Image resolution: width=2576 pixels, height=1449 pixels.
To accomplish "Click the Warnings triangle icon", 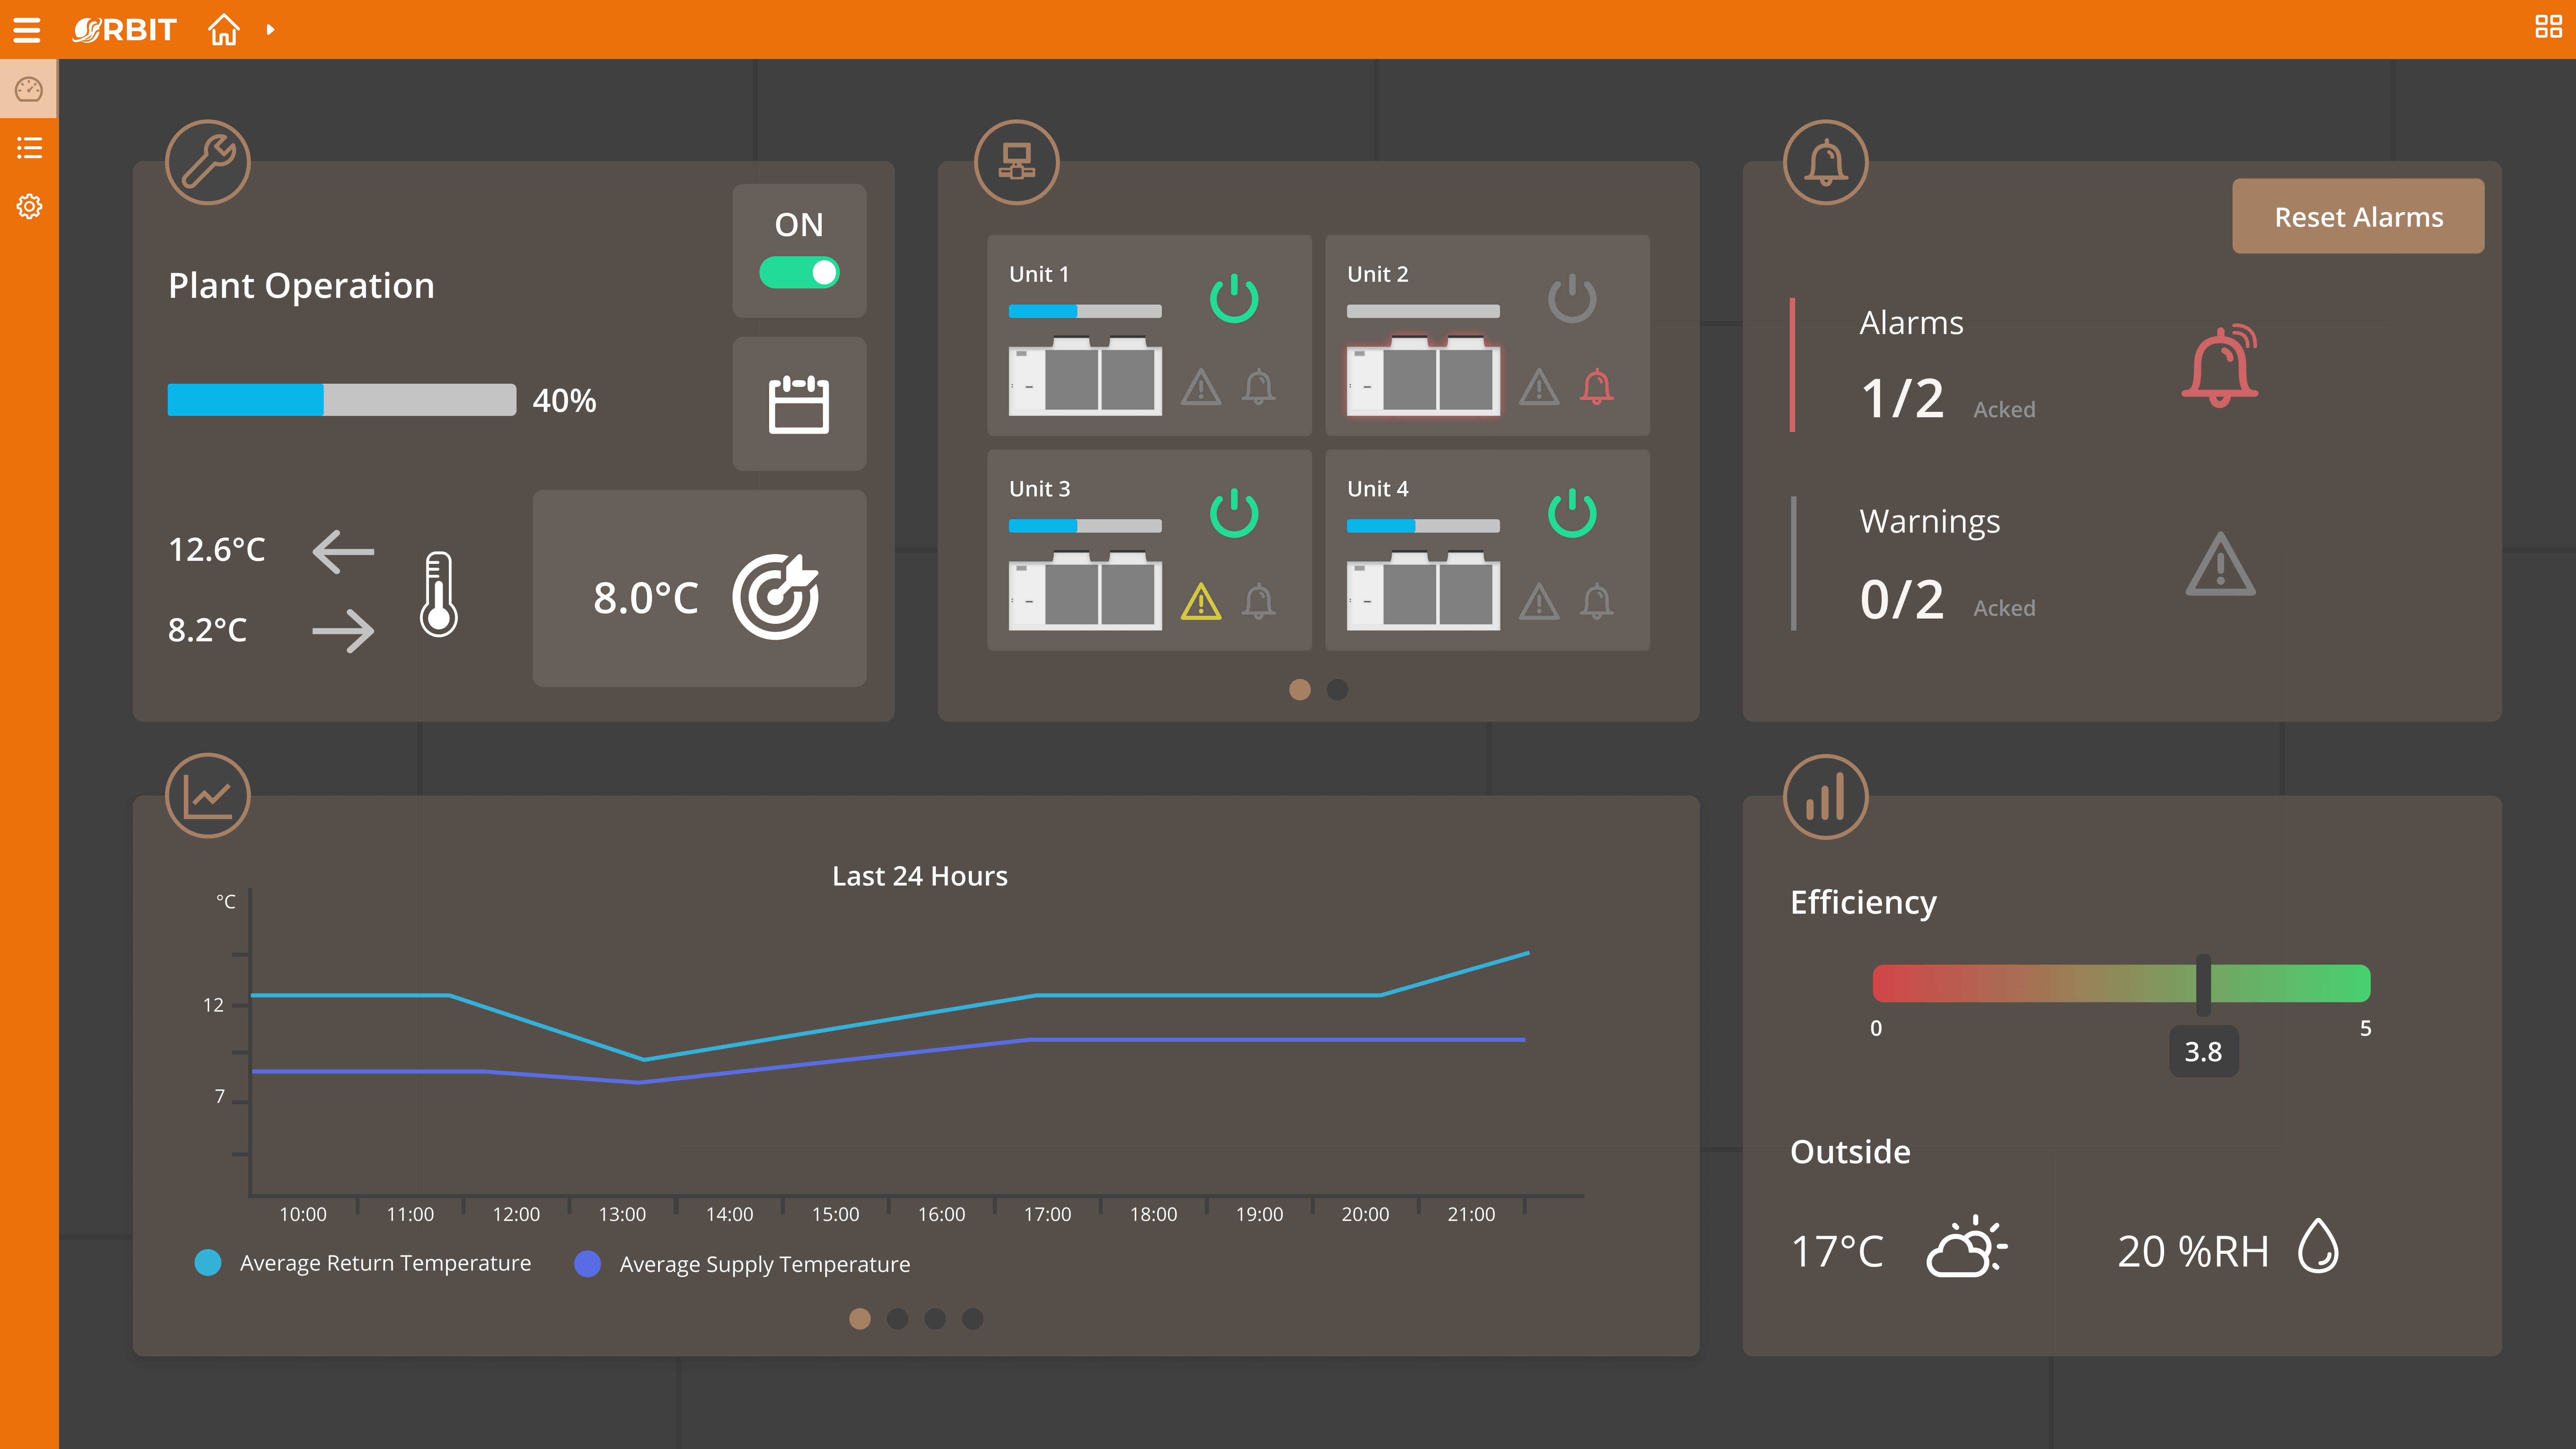I will 2220,564.
